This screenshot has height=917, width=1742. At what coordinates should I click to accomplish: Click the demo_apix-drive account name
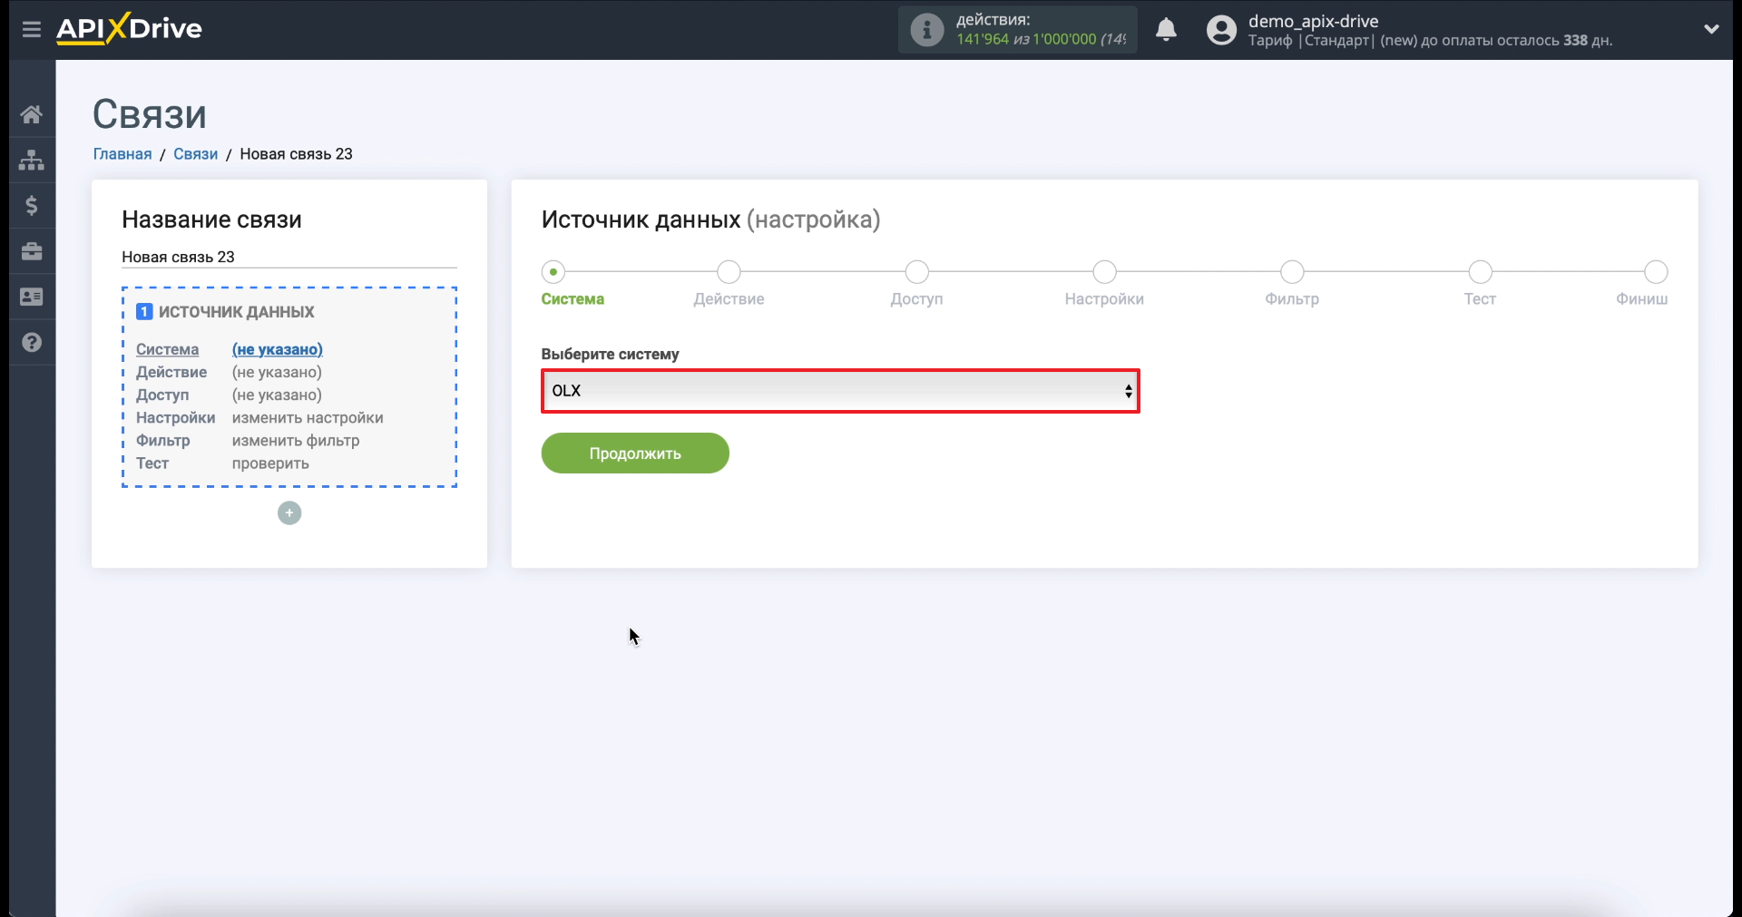[x=1313, y=21]
